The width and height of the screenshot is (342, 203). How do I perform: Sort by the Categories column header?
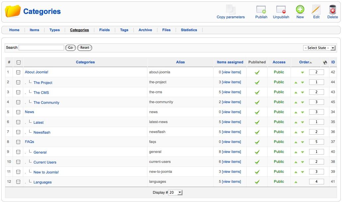pos(85,62)
